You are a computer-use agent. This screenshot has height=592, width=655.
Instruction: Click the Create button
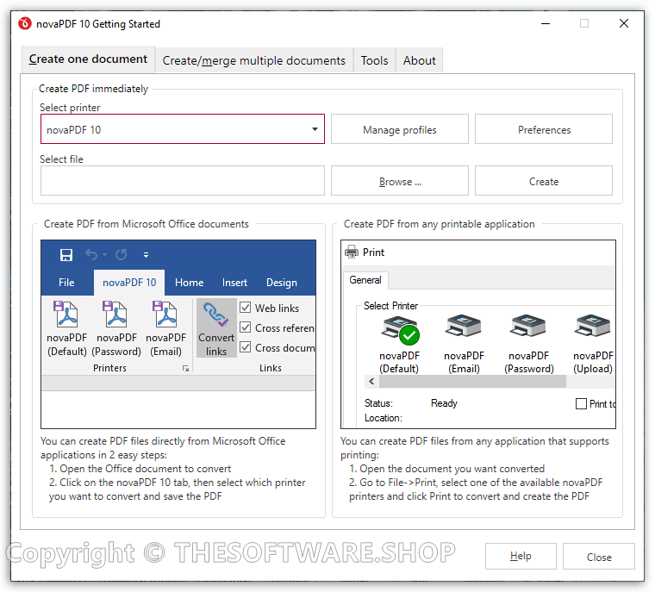(x=544, y=180)
